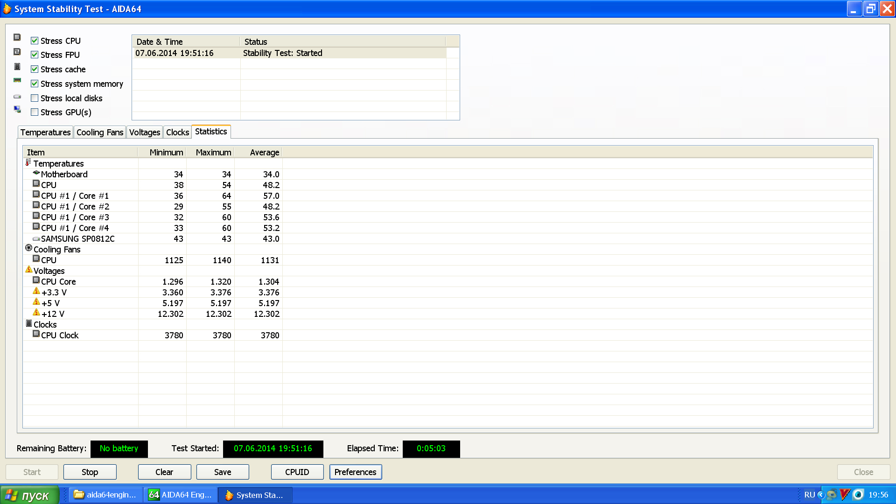Click the CPU chip icon beside Stress CPU

pos(17,37)
